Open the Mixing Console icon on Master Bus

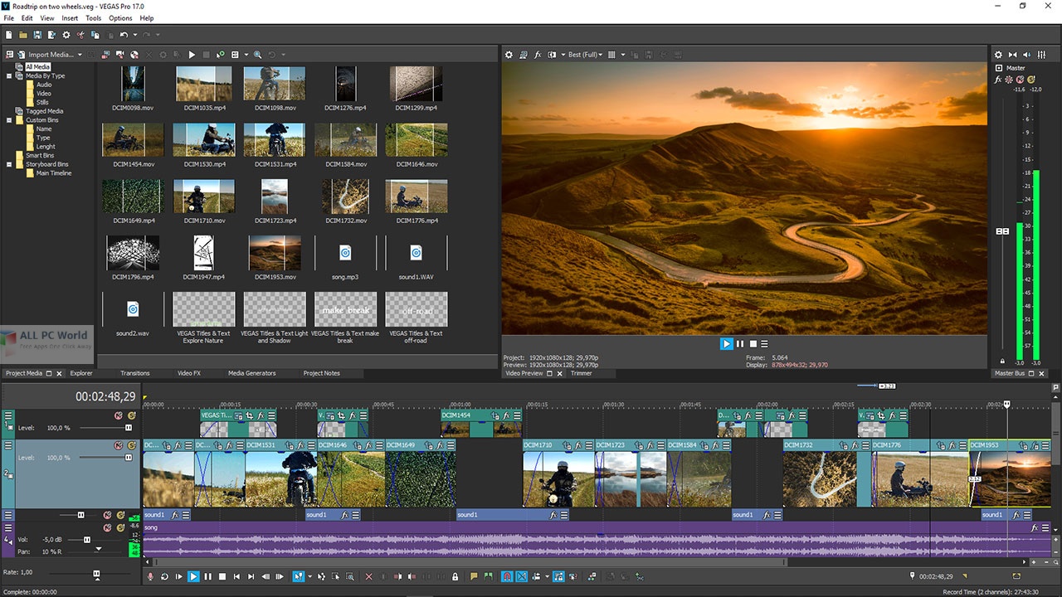pyautogui.click(x=1041, y=55)
